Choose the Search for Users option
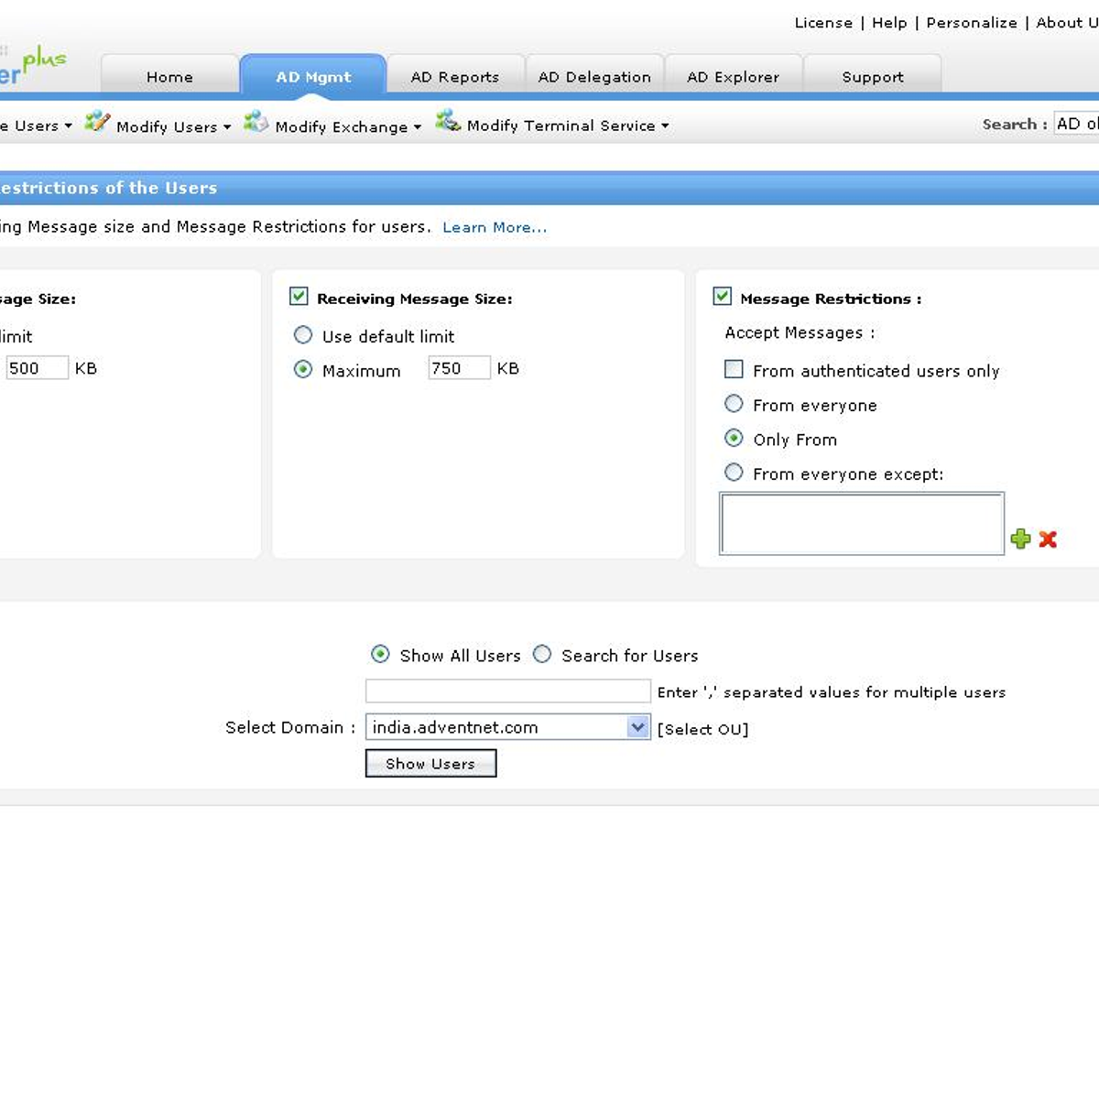The height and width of the screenshot is (1099, 1099). coord(542,654)
